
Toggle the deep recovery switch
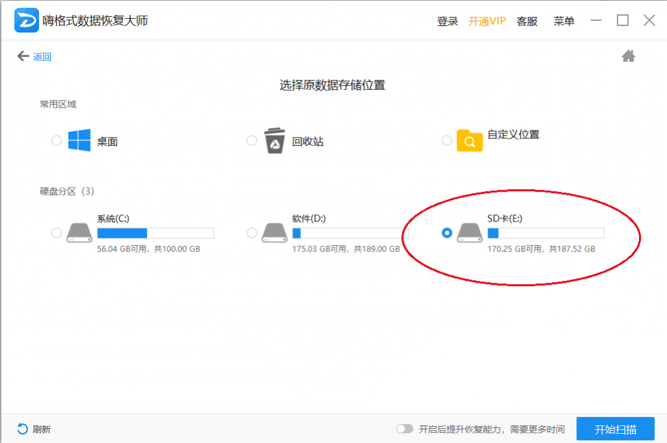click(404, 429)
